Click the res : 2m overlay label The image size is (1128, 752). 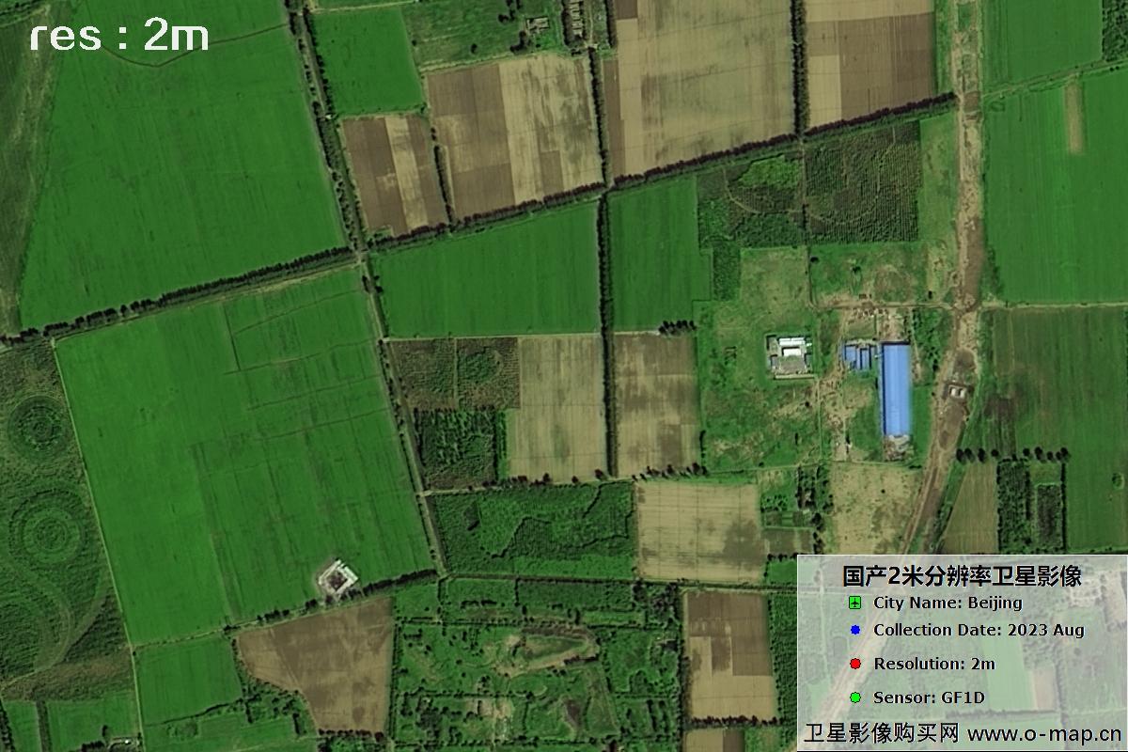(x=119, y=36)
